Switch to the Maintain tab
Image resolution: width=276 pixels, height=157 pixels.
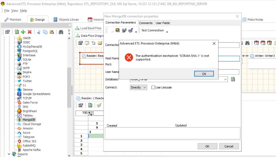click(x=13, y=19)
